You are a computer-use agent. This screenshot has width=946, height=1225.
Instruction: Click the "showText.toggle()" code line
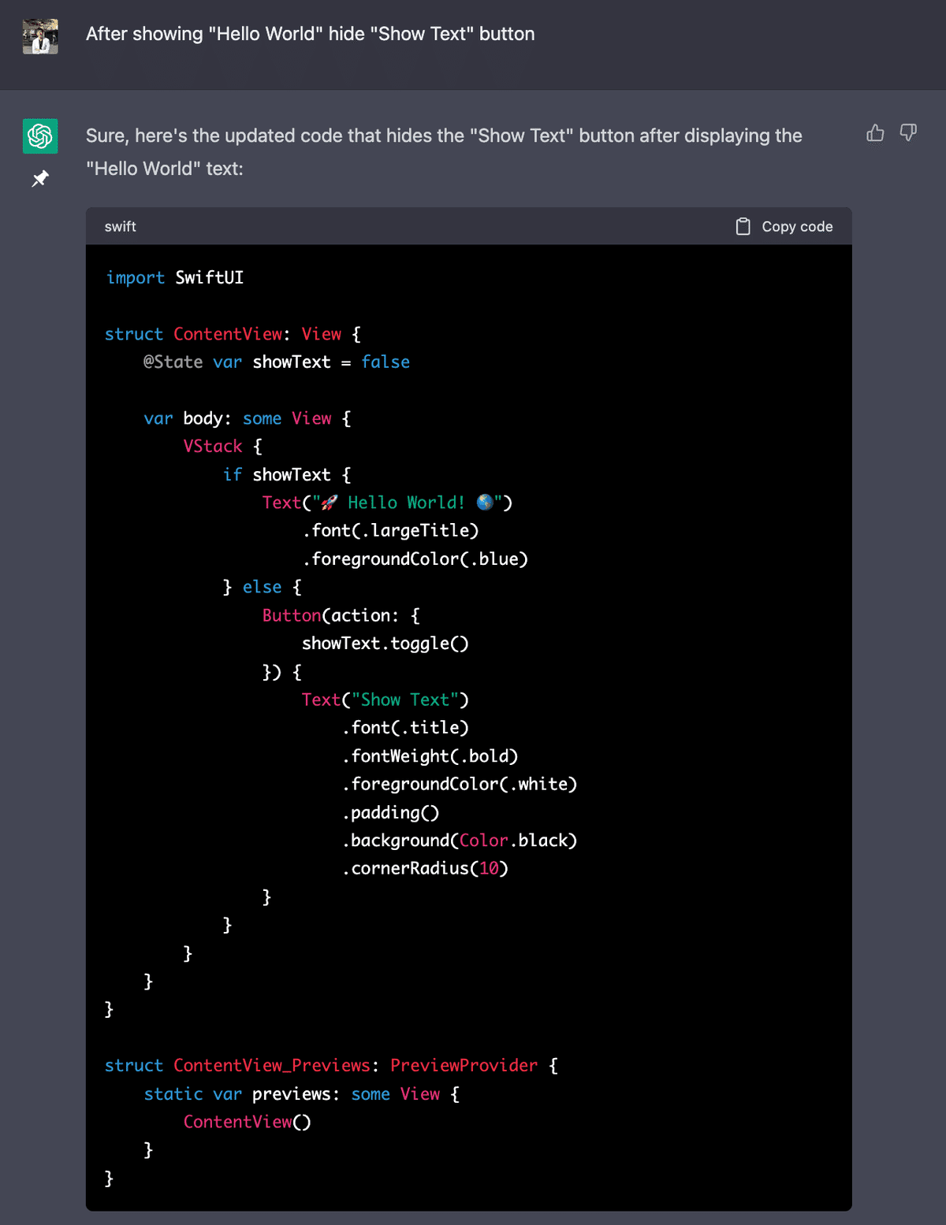[385, 643]
